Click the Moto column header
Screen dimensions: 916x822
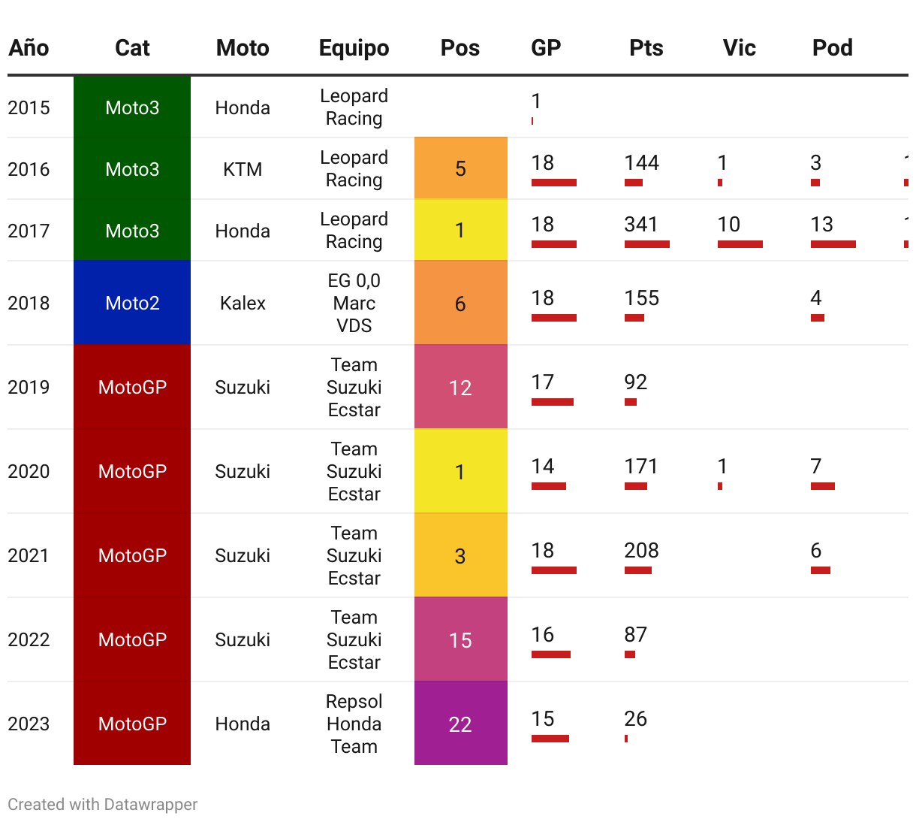pos(243,48)
